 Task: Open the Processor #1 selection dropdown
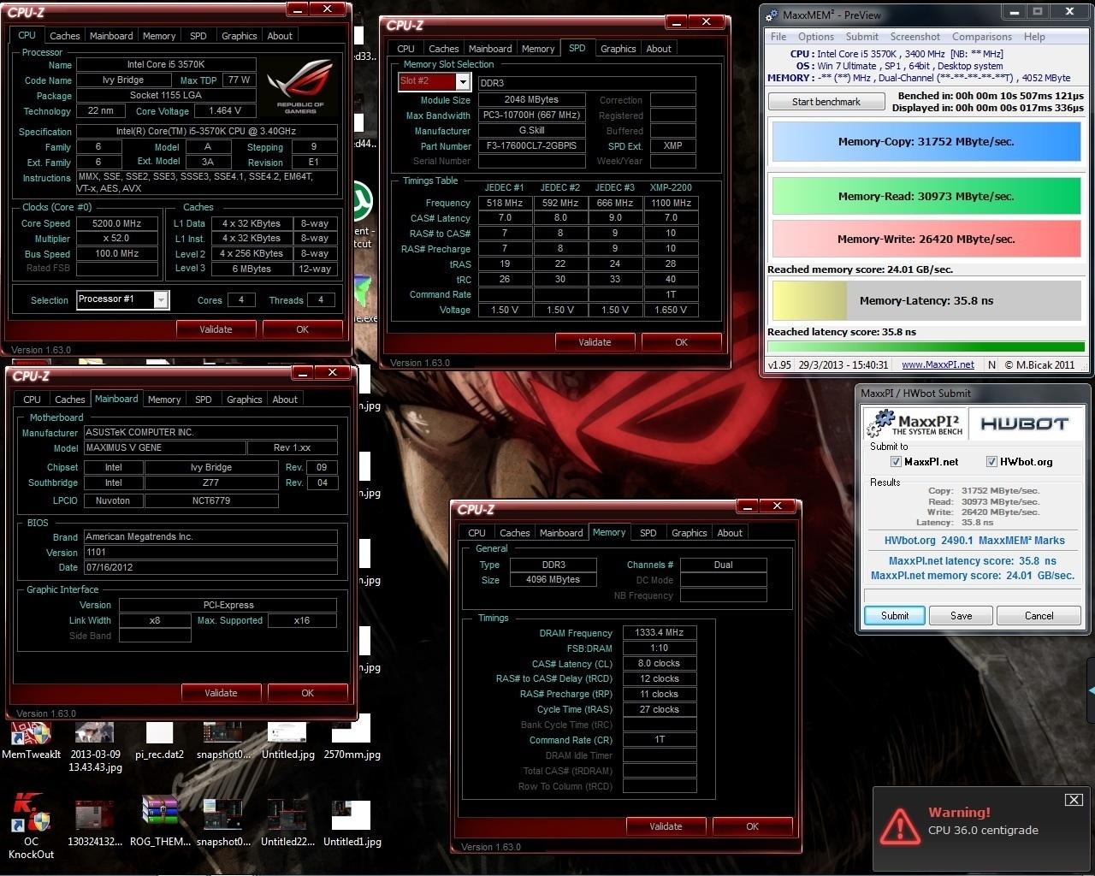point(161,299)
